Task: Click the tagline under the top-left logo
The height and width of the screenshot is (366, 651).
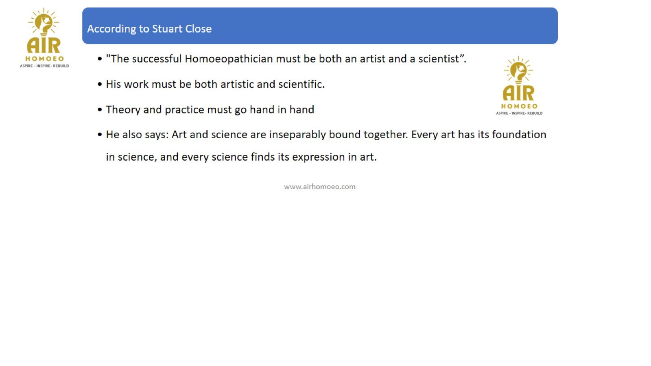Action: (44, 66)
